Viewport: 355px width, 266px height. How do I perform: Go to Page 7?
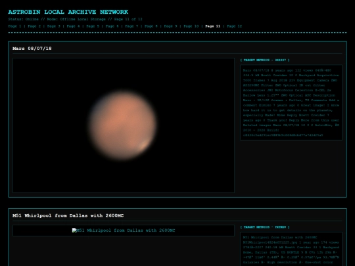131,26
